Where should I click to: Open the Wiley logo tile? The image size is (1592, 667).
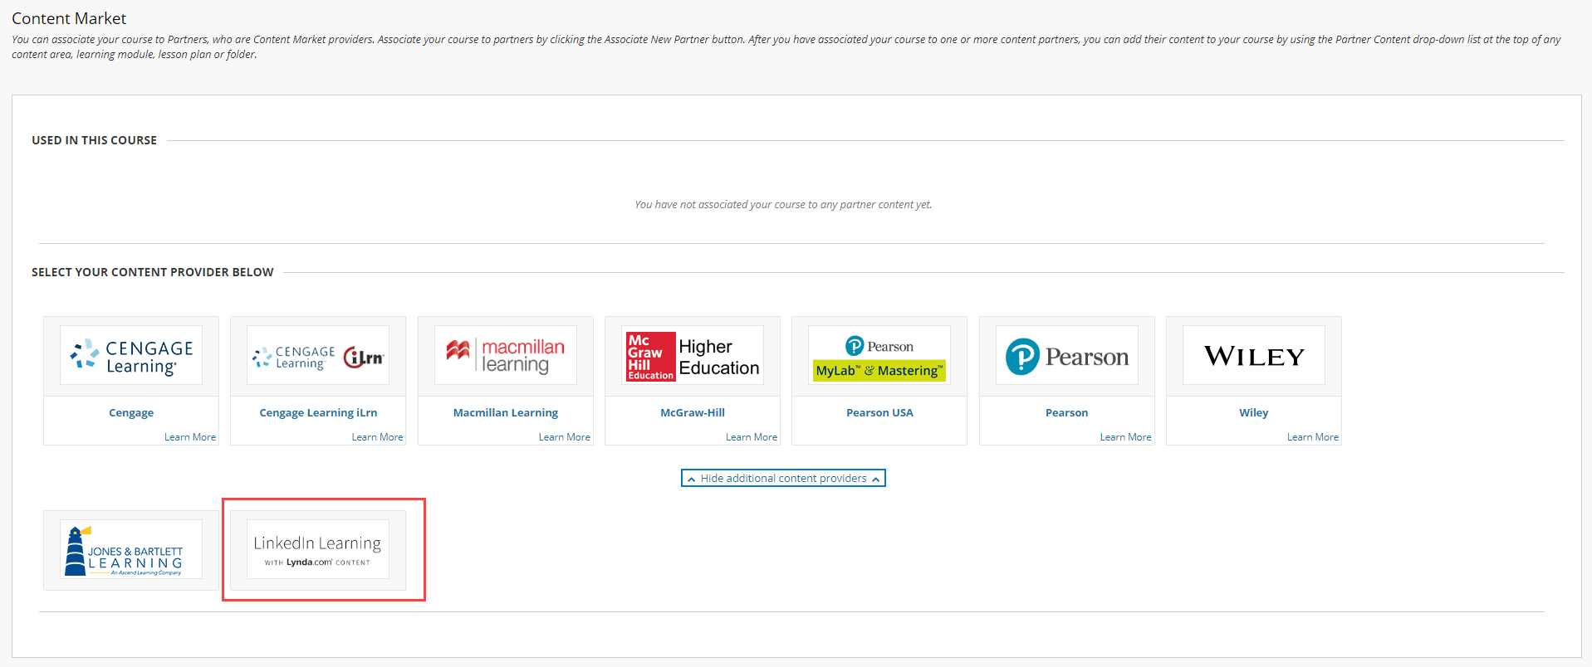1254,355
